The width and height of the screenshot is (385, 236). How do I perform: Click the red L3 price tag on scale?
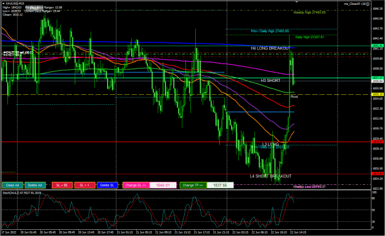pos(378,142)
